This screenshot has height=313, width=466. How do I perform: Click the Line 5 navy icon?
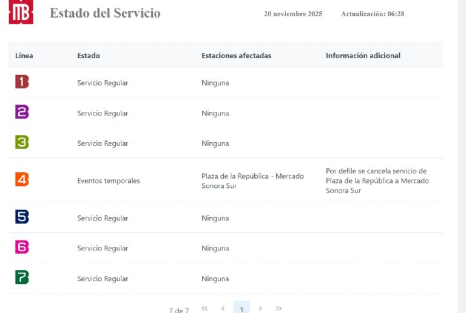tap(22, 217)
